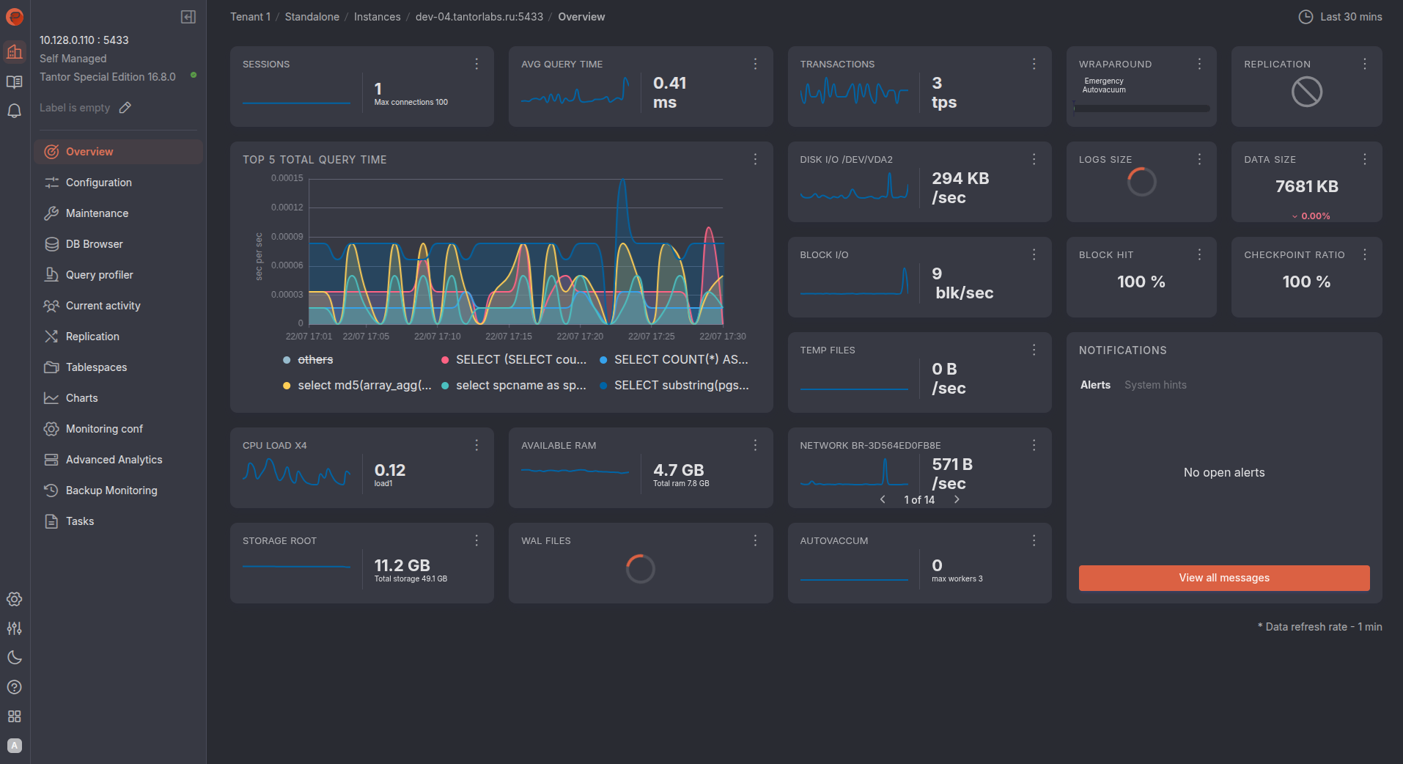1403x764 pixels.
Task: Open user avatar A icon
Action: (x=15, y=746)
